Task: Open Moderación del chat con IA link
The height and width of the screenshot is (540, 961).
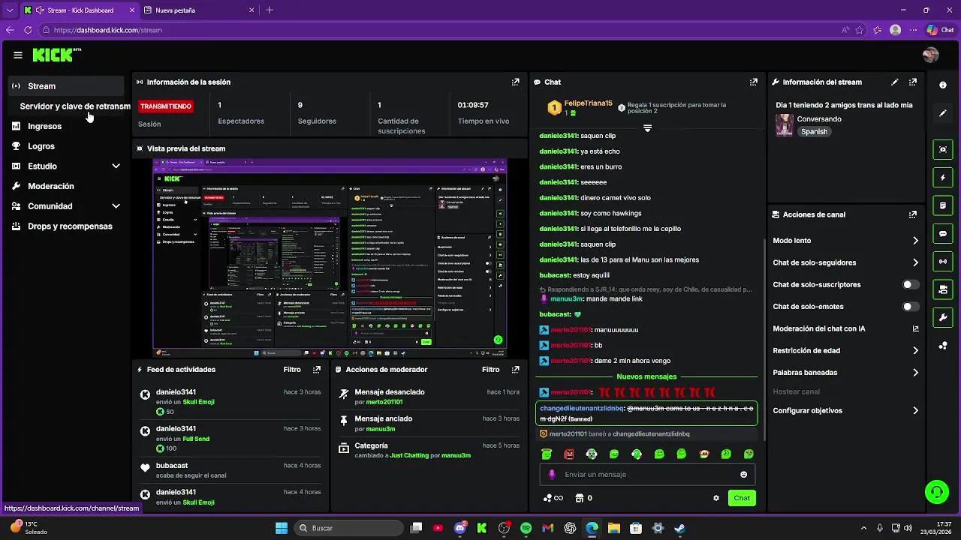Action: [x=845, y=328]
